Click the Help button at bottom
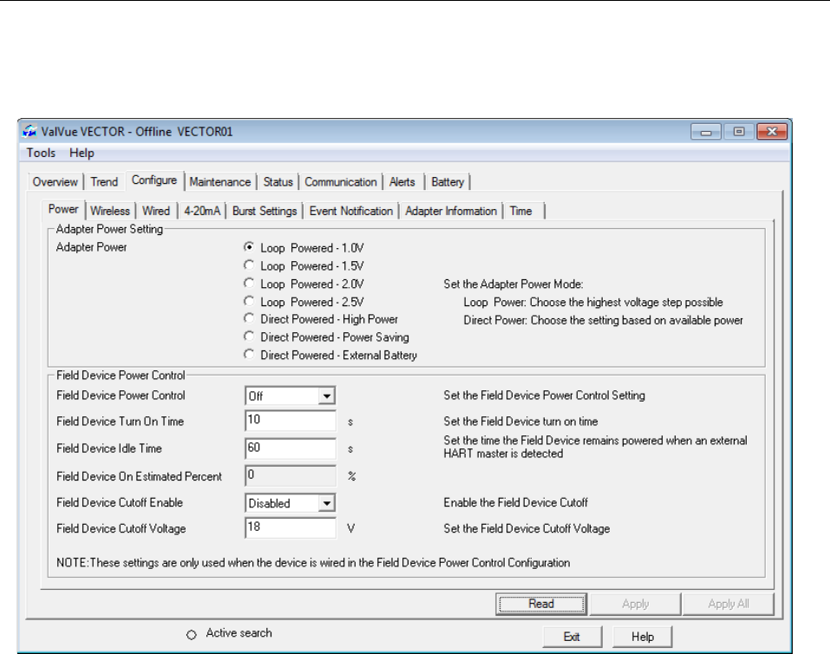The height and width of the screenshot is (654, 830). point(642,637)
